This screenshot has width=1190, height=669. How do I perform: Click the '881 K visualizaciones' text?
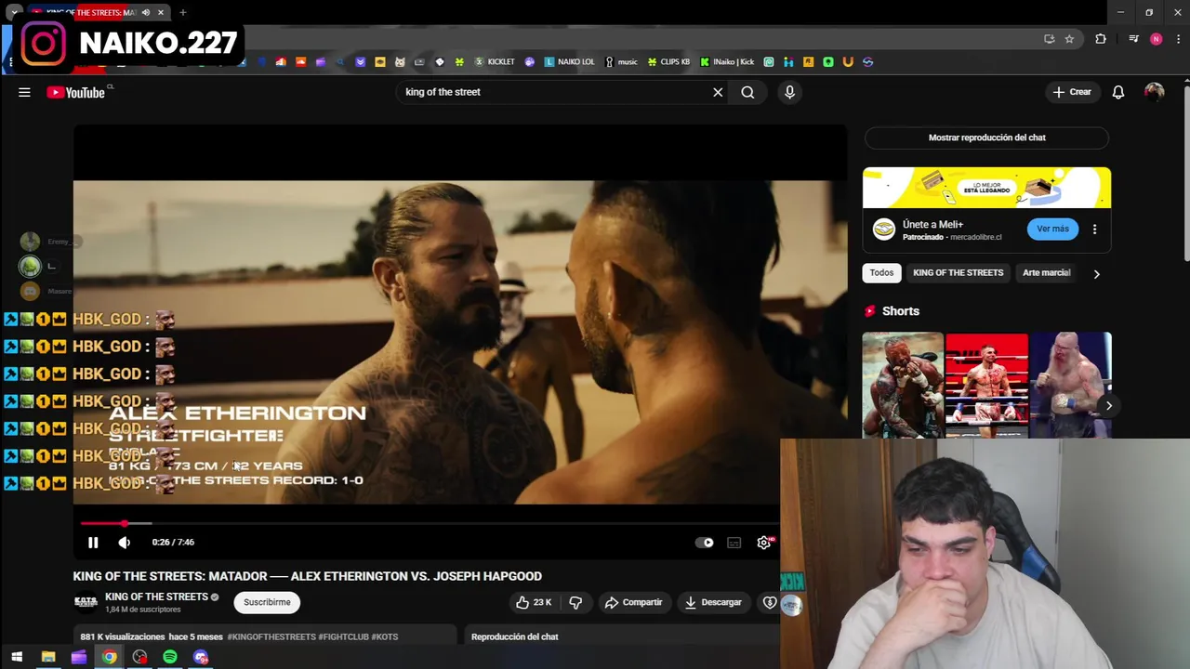[123, 636]
